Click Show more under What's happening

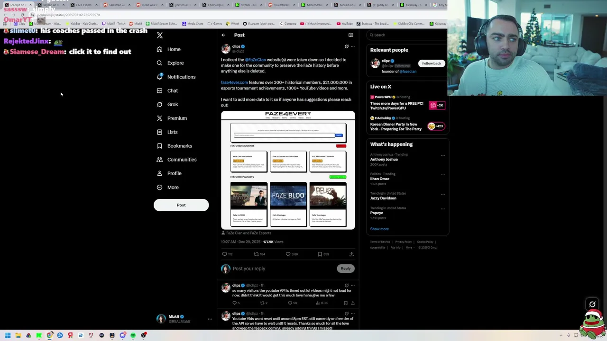tap(379, 229)
